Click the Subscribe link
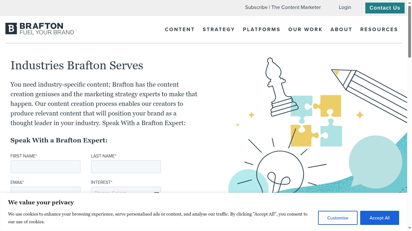 point(256,7)
